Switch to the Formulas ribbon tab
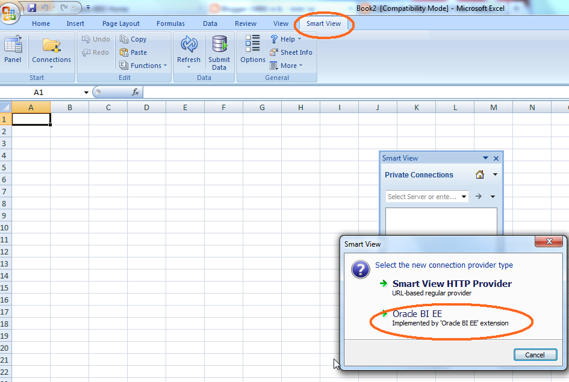Screen dimensions: 569x382 click(170, 23)
